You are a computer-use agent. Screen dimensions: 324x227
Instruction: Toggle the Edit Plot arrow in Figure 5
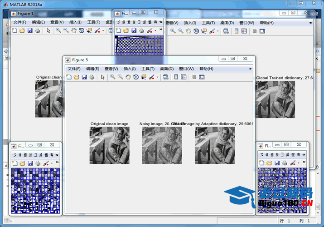point(103,77)
